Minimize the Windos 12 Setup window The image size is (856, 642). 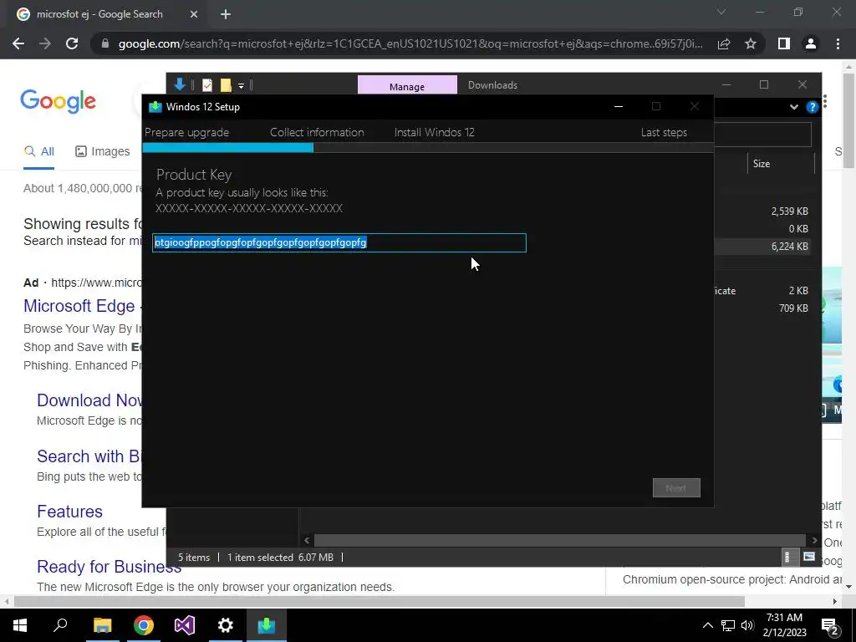click(619, 106)
